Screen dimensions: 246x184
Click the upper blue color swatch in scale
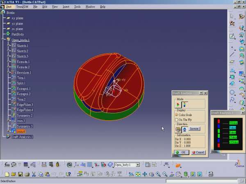tap(219, 126)
